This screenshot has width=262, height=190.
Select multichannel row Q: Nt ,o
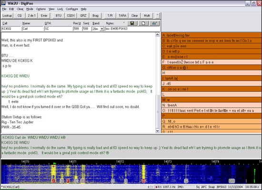tap(212, 121)
